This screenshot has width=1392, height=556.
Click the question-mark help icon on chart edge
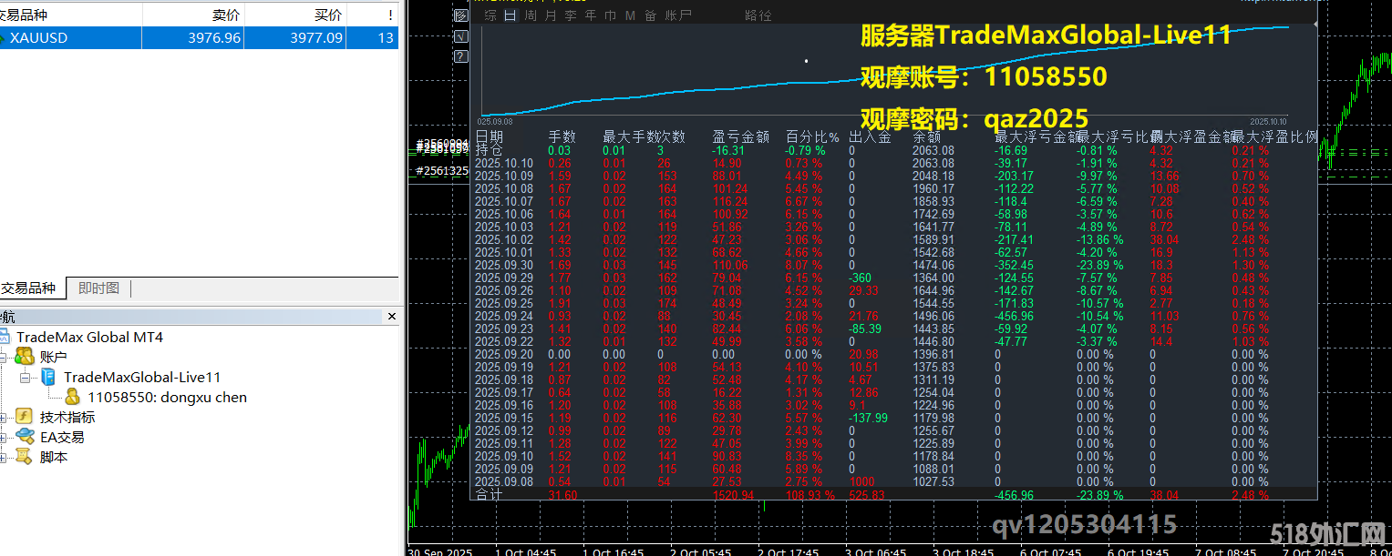460,56
